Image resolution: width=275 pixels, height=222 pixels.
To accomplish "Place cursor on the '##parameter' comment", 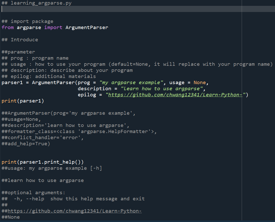I will coord(18,52).
